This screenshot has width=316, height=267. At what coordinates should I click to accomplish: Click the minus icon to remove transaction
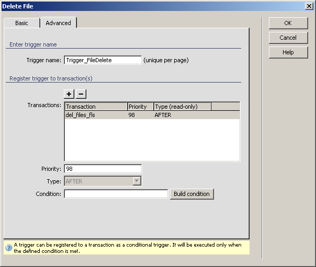pos(81,94)
